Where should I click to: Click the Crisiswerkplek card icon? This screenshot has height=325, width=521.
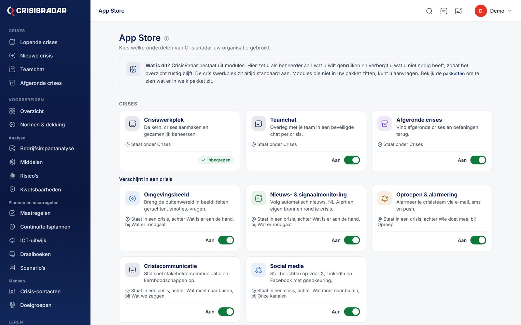click(133, 124)
